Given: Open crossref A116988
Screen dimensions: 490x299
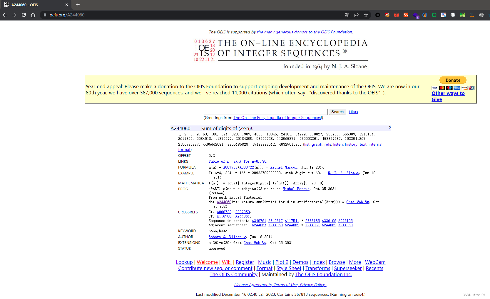Looking at the screenshot, I should click(224, 216).
